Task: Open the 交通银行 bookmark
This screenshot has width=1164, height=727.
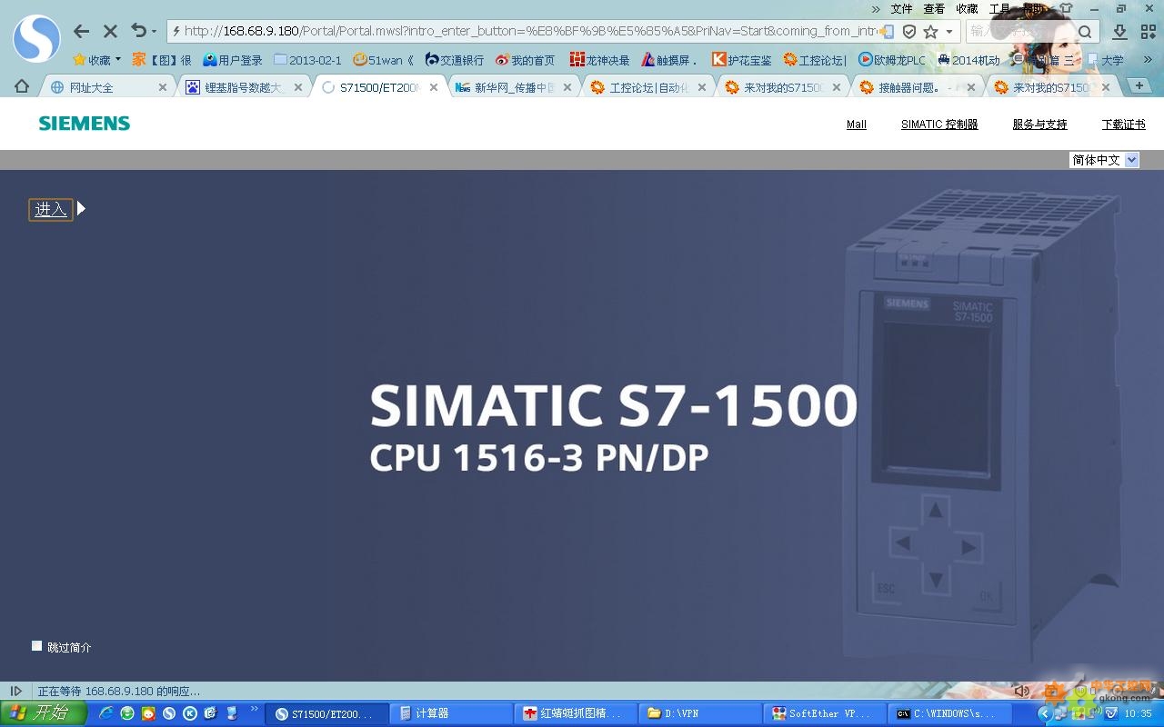Action: point(454,60)
